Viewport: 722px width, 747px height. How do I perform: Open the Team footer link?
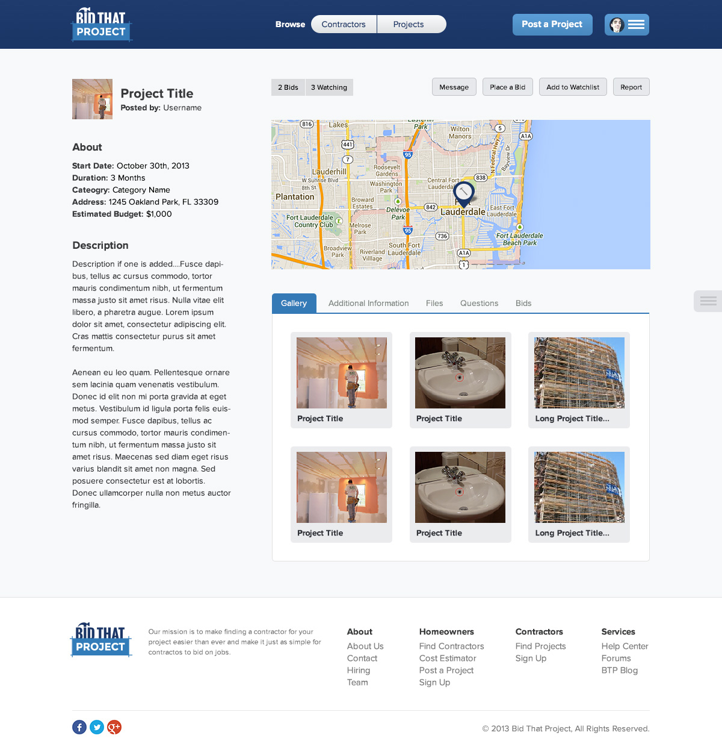point(357,683)
